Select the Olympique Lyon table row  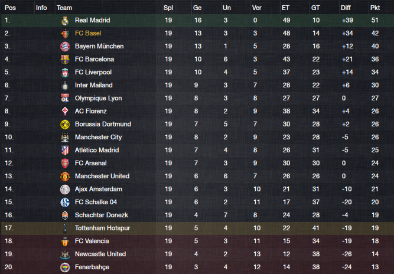[197, 98]
